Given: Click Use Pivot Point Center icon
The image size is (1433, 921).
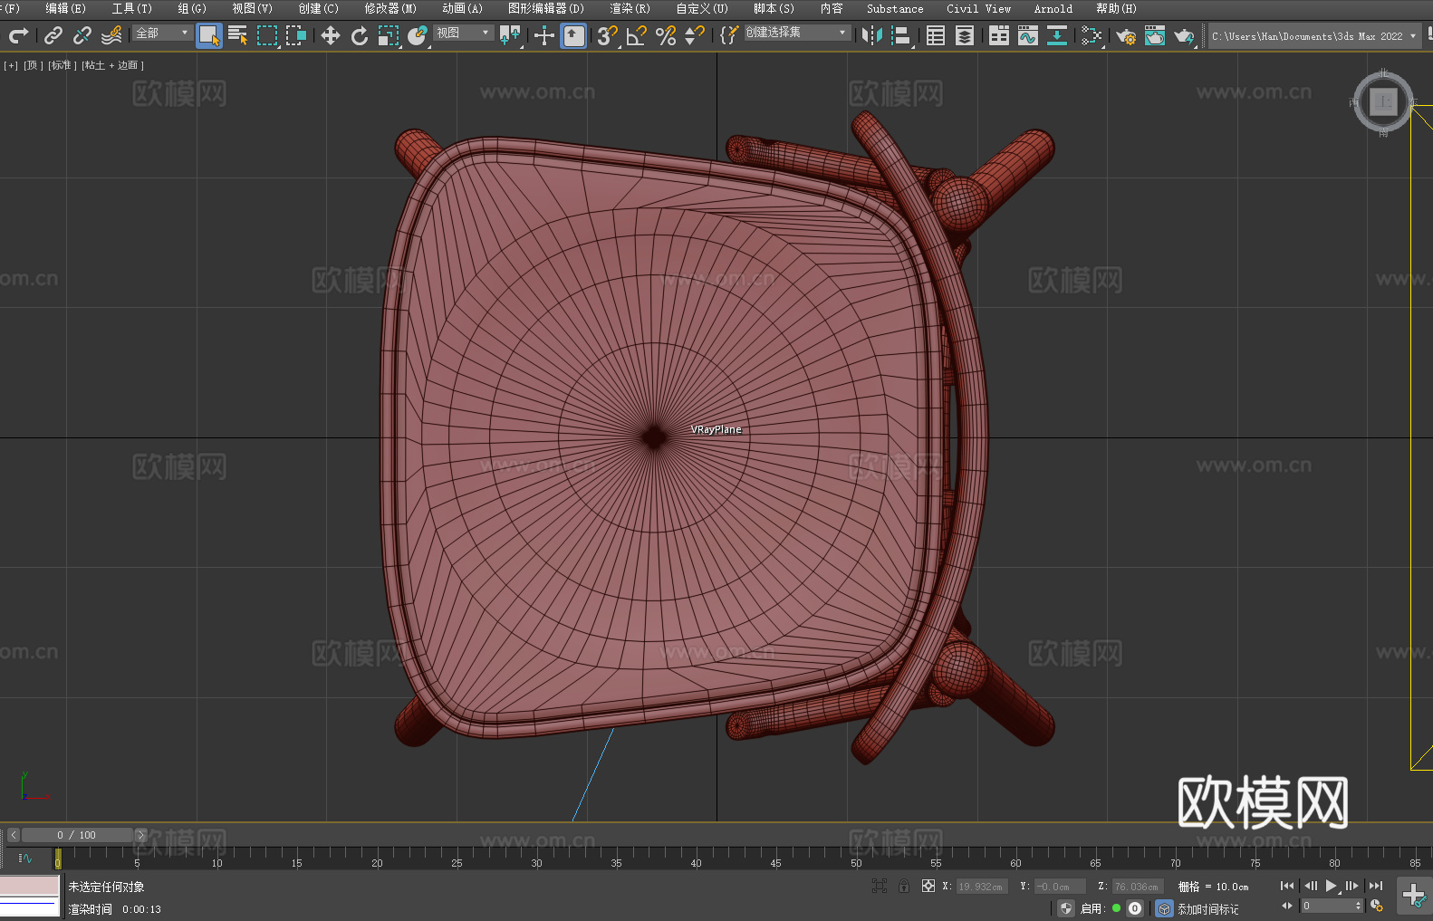Looking at the screenshot, I should coord(511,35).
